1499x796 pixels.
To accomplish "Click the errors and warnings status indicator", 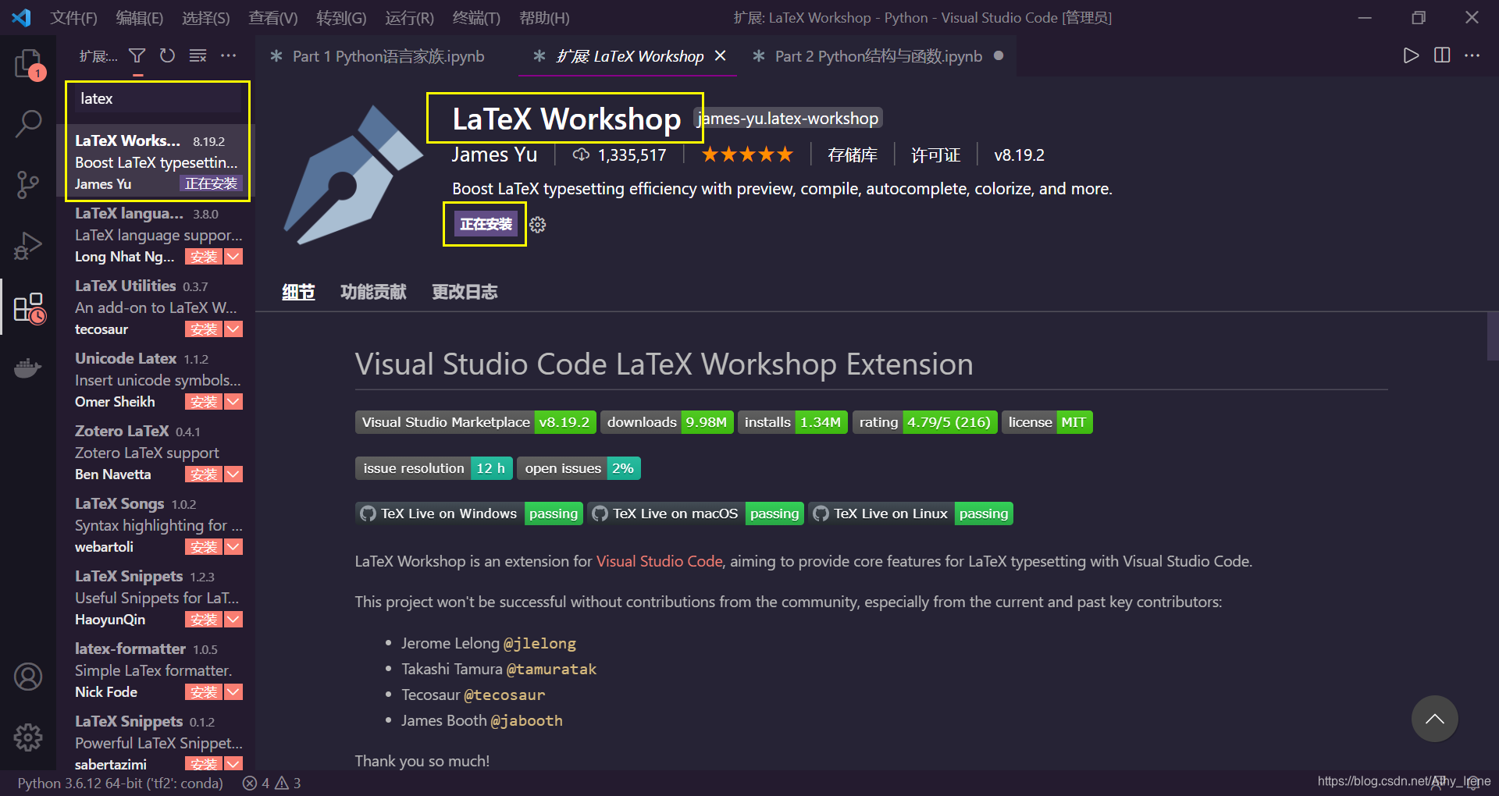I will tap(272, 783).
